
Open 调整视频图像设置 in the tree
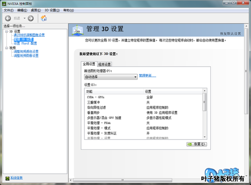click(x=26, y=56)
